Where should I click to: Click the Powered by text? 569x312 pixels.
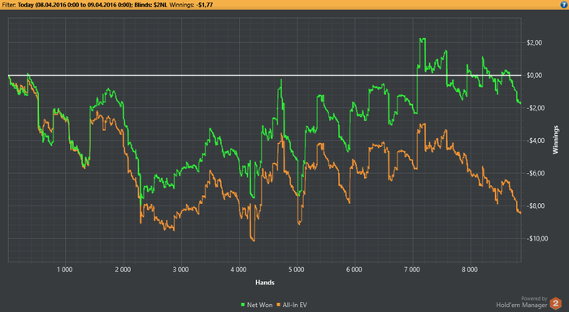534,298
